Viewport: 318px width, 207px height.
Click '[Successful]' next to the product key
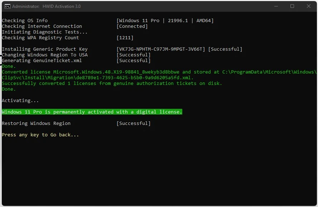click(x=225, y=49)
